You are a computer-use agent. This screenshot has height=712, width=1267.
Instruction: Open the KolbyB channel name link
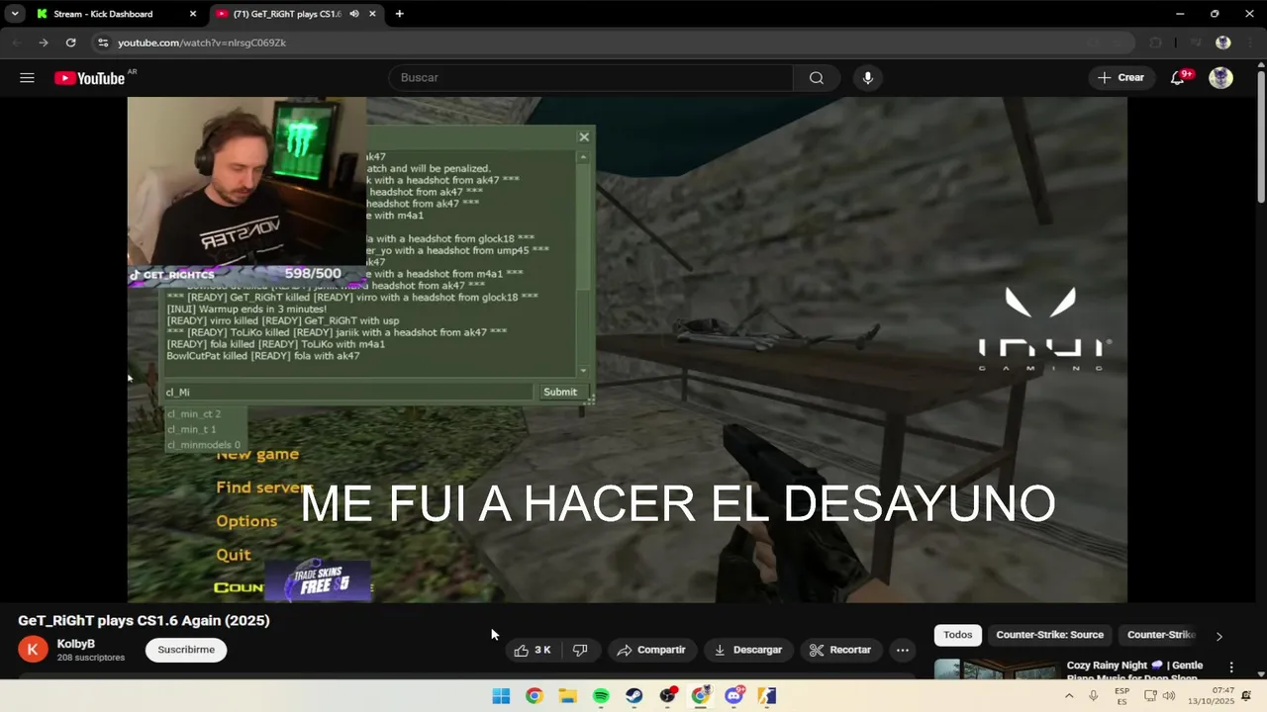click(x=76, y=644)
